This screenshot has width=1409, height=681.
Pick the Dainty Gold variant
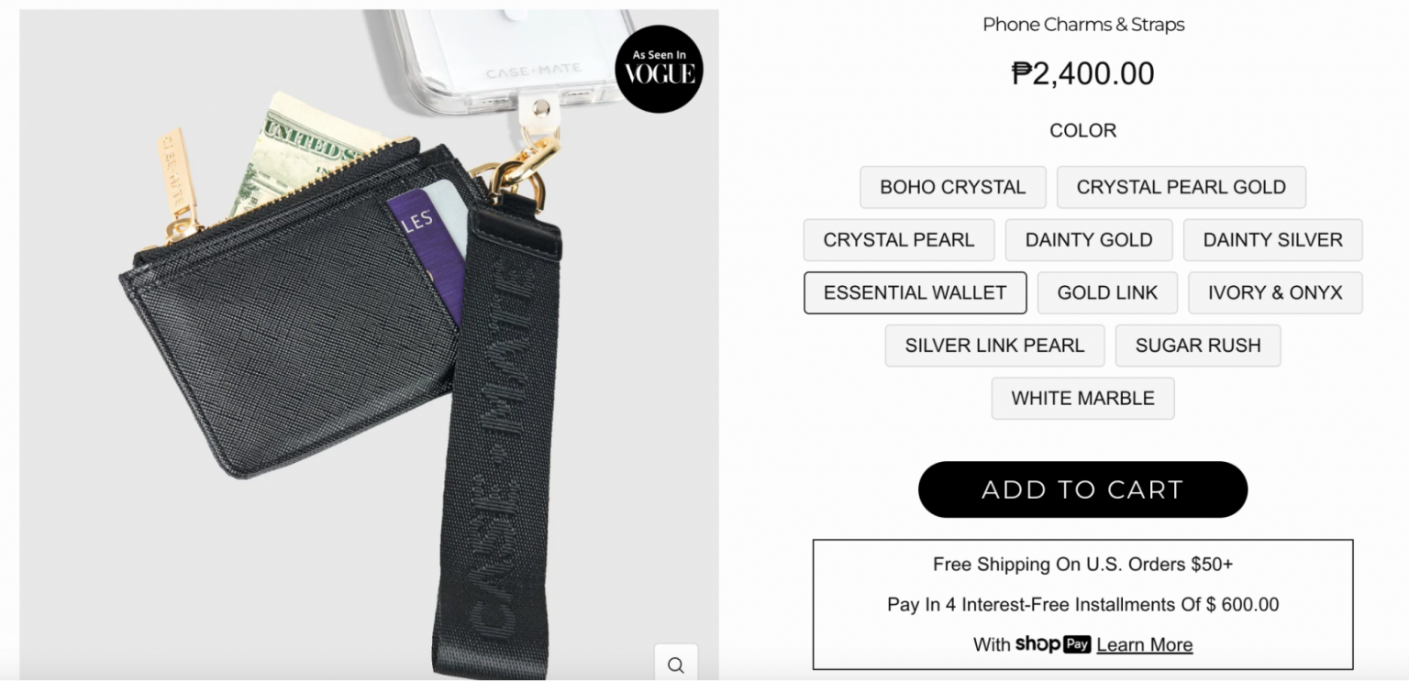[x=1088, y=240]
